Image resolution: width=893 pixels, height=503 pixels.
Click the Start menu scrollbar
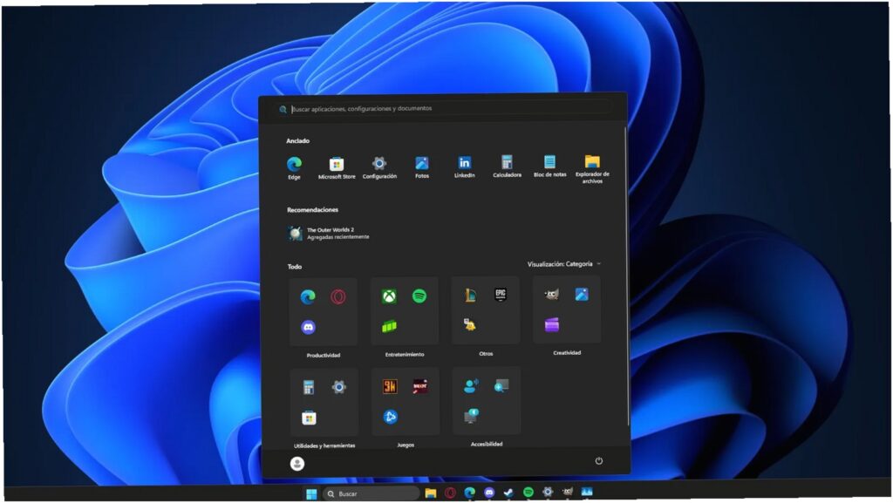click(x=628, y=276)
